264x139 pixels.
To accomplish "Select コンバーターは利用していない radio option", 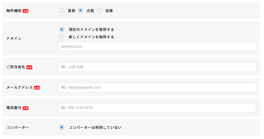I will tap(62, 127).
